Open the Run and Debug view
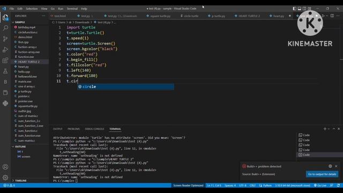Screen dimensions: 343x193 (x=5, y=49)
